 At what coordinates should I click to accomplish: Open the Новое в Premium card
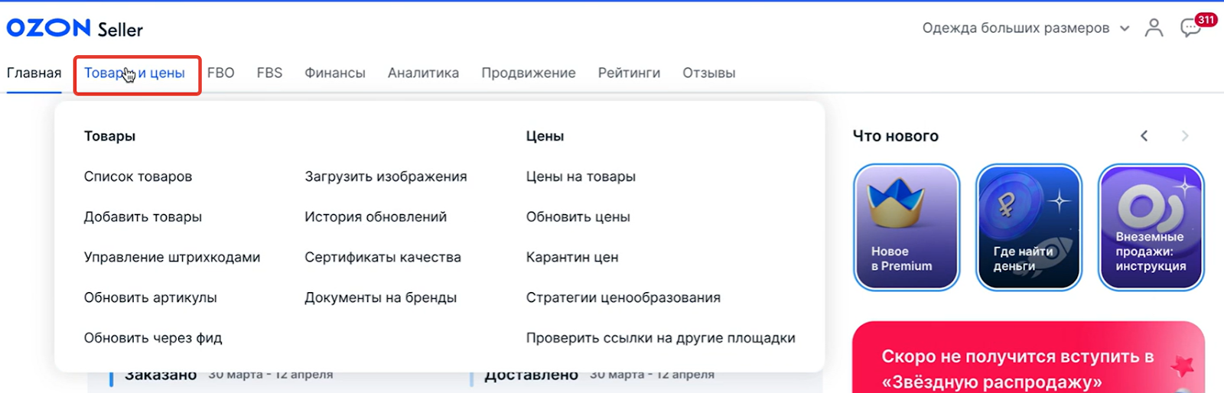[907, 227]
